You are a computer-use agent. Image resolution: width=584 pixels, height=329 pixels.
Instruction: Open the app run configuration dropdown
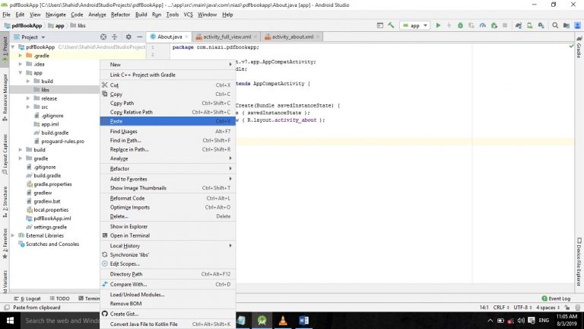415,25
